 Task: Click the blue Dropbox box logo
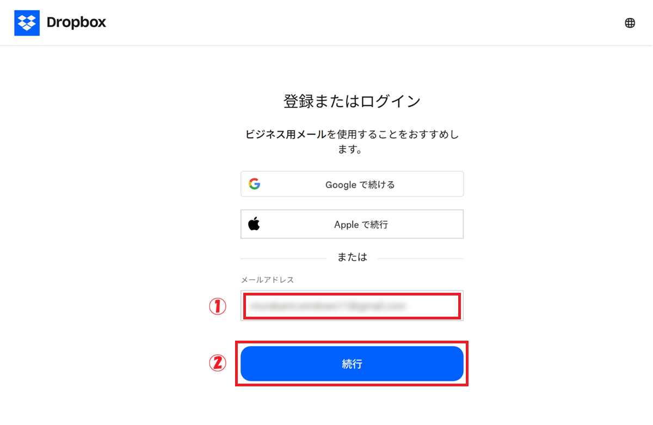click(x=27, y=23)
